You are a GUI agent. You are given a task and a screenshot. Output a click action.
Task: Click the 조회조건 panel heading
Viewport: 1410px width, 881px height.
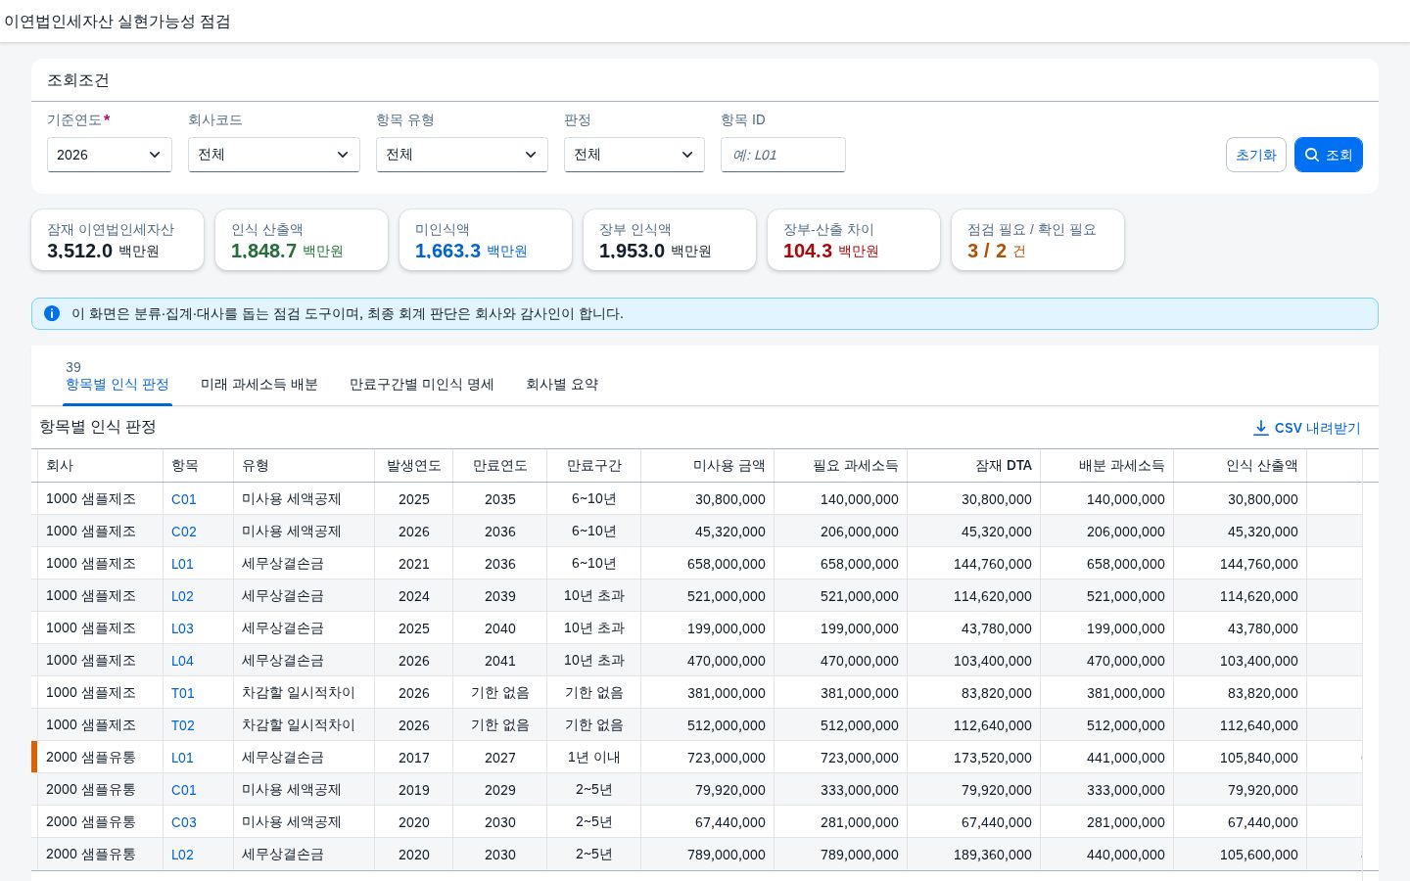pyautogui.click(x=78, y=80)
